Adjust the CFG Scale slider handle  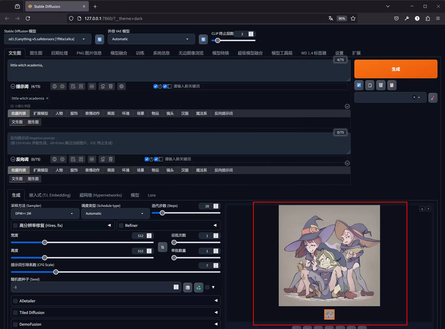[x=56, y=272]
